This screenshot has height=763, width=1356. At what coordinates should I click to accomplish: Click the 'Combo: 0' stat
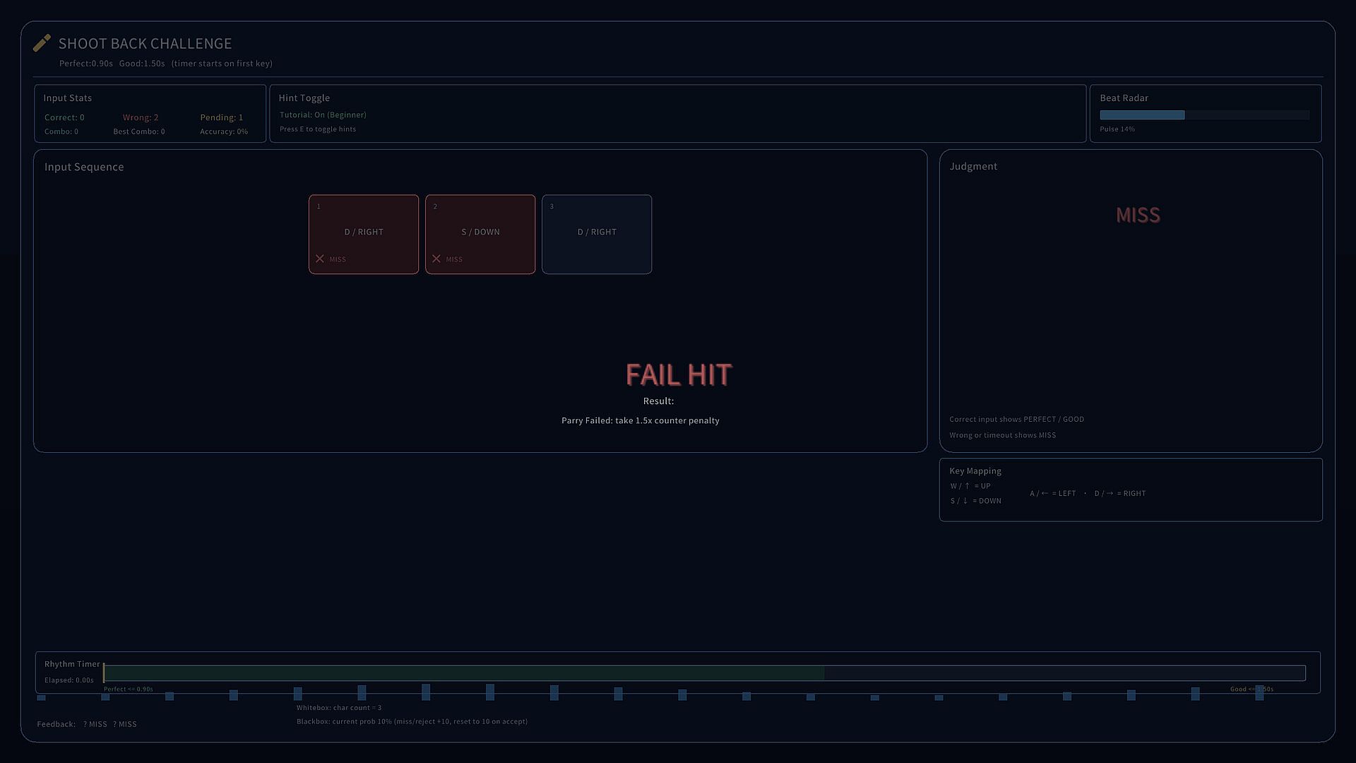click(x=61, y=131)
